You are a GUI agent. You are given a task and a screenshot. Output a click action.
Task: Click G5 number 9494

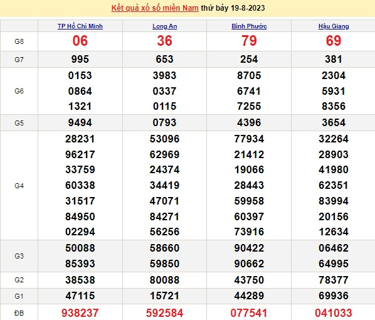[80, 122]
